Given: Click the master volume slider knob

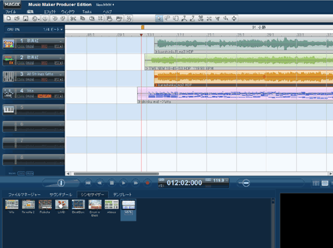Looking at the screenshot, I should tap(61, 183).
